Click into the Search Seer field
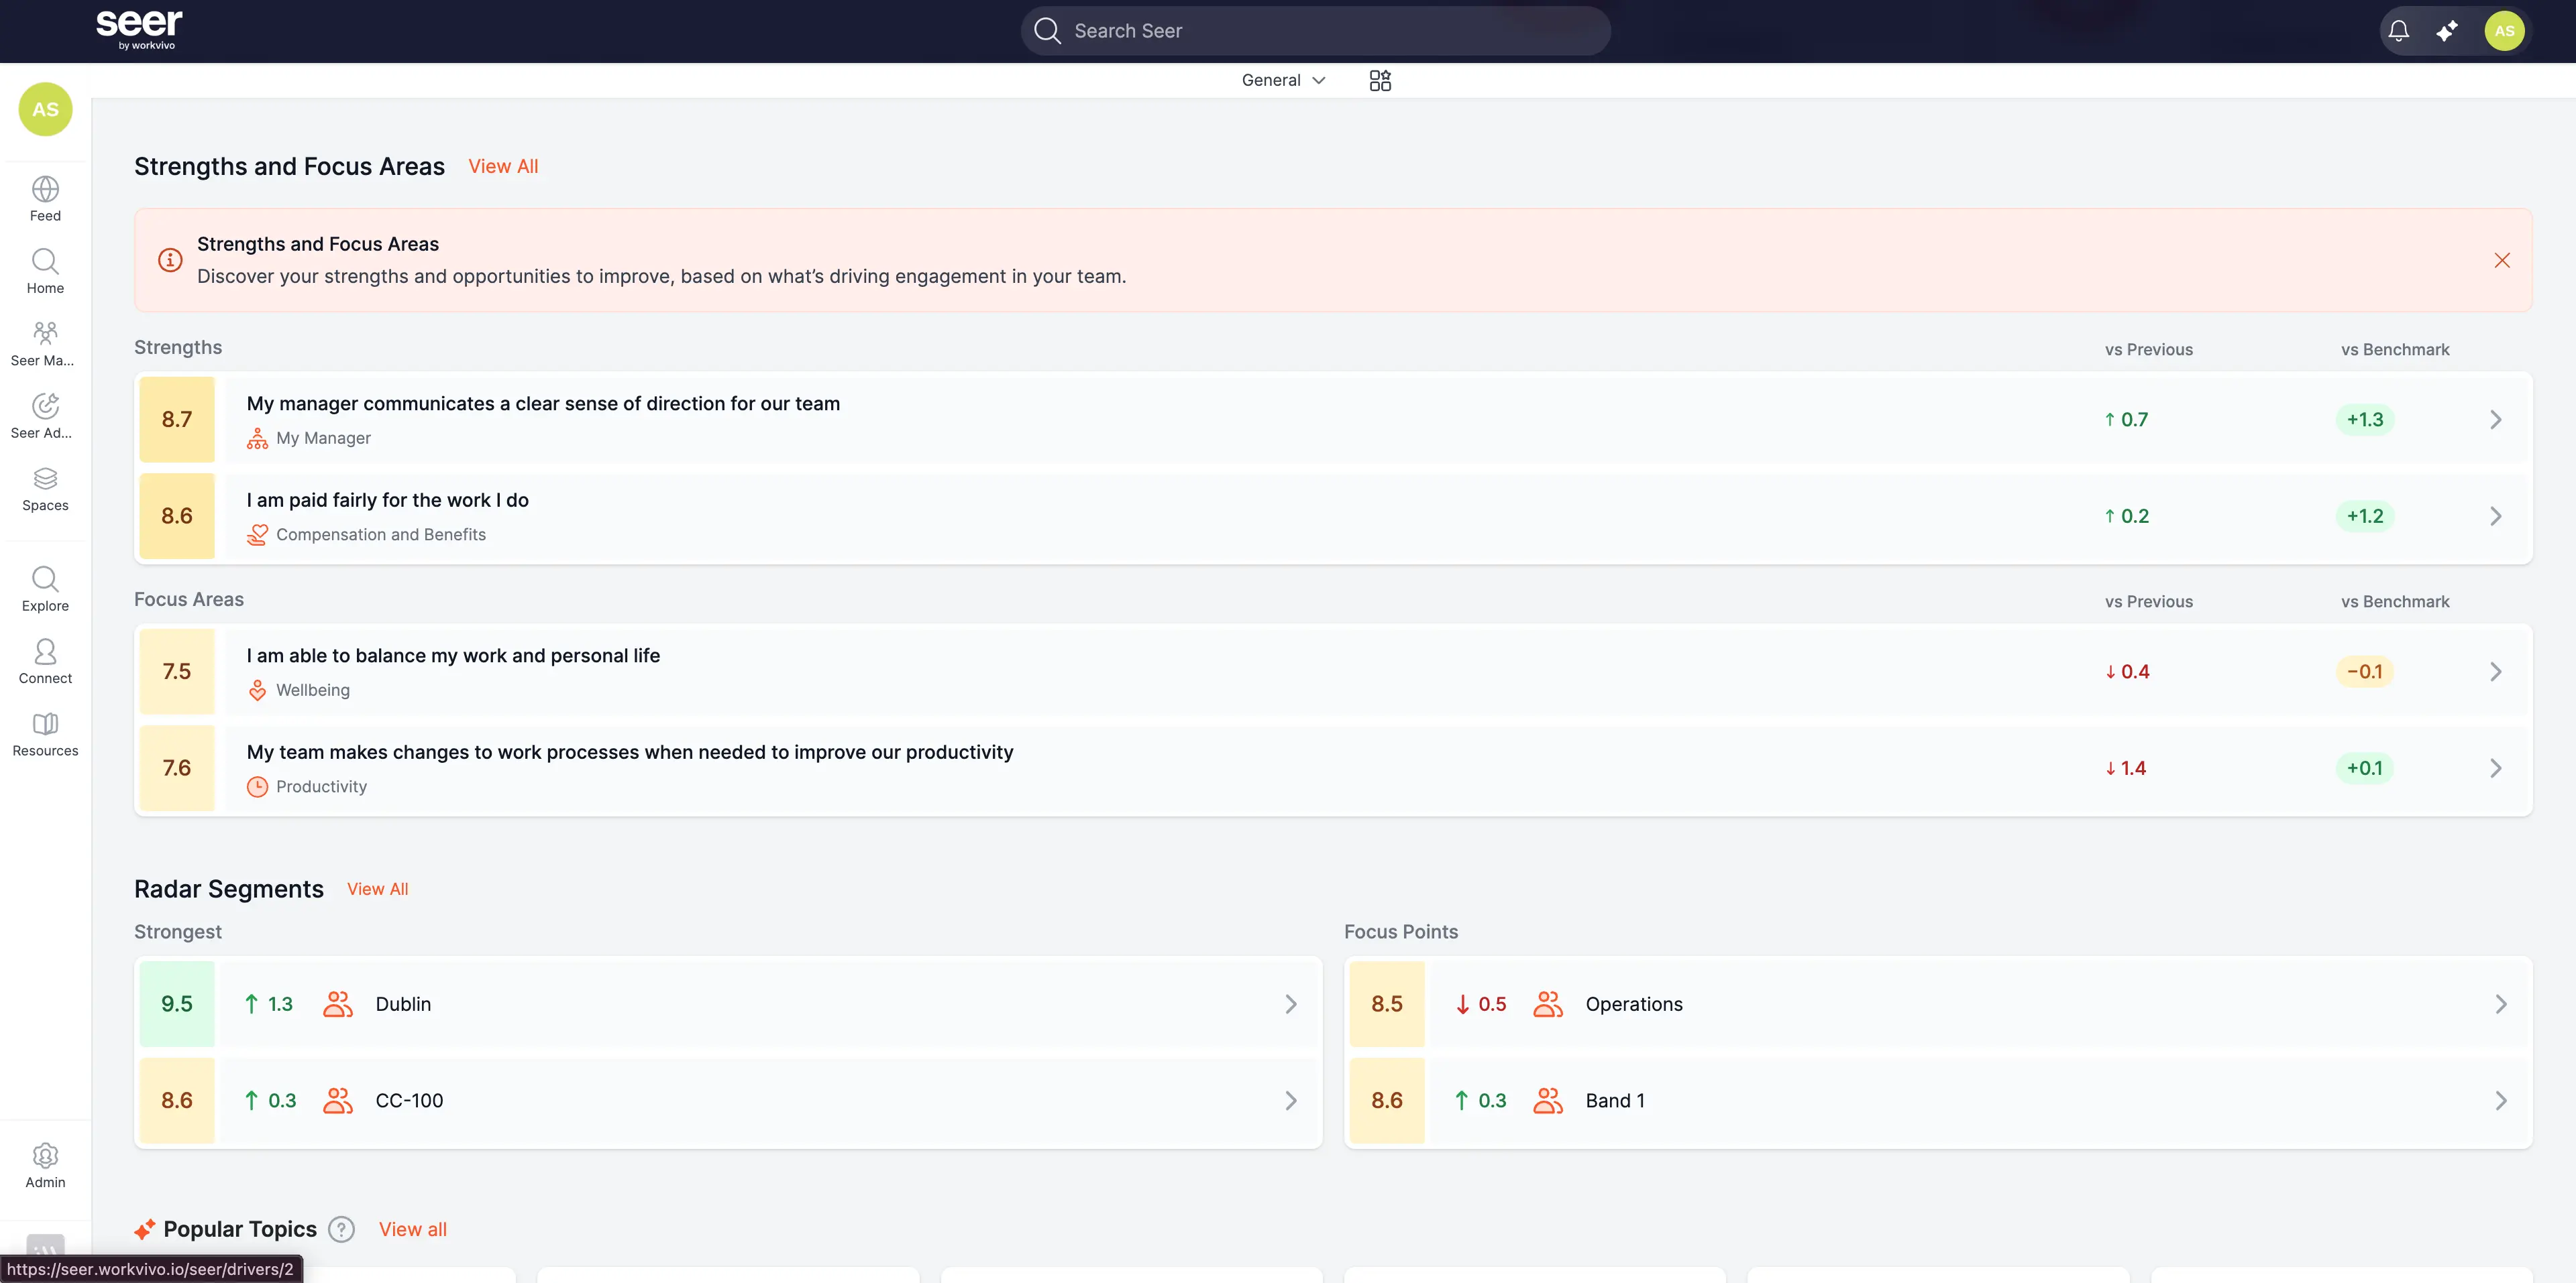This screenshot has width=2576, height=1283. coord(1315,31)
